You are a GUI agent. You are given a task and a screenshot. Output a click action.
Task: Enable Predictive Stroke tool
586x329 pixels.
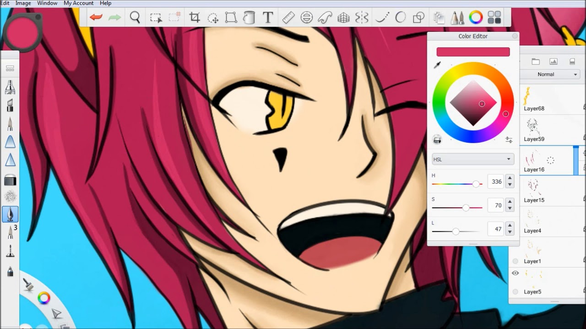401,17
